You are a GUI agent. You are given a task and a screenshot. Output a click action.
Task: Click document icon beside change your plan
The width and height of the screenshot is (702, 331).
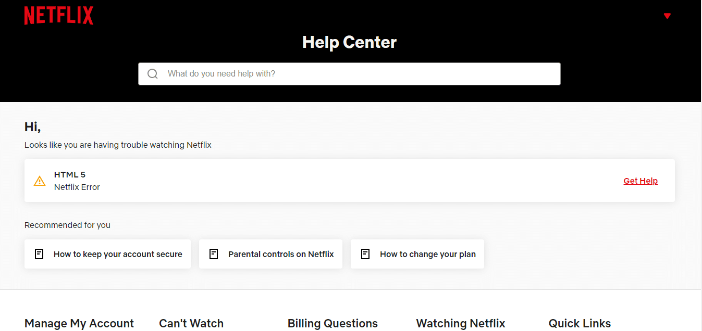365,254
